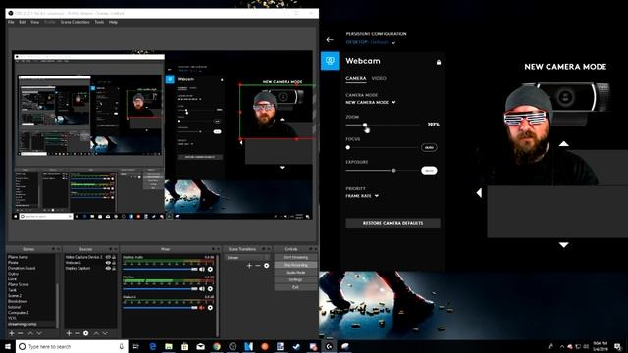The image size is (628, 353).
Task: Lock the Video Capture Device 2 source
Action: click(x=114, y=257)
